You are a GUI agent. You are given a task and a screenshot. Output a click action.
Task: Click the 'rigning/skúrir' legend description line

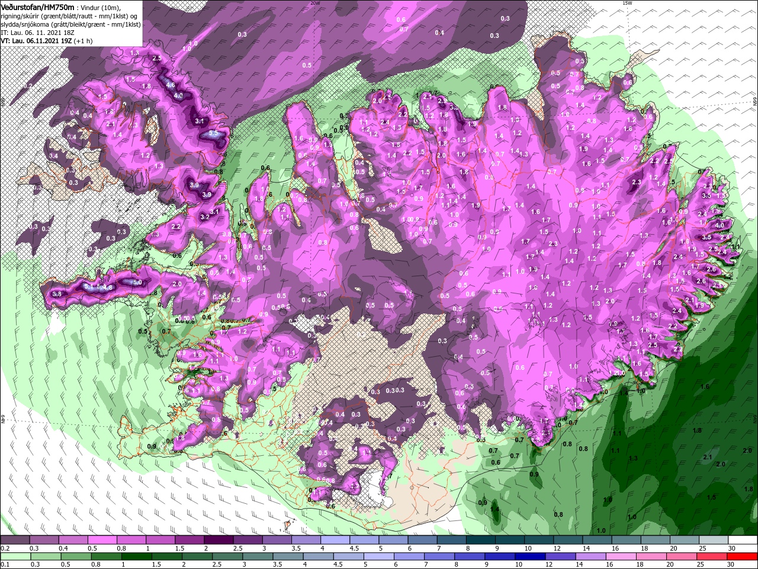coord(70,15)
